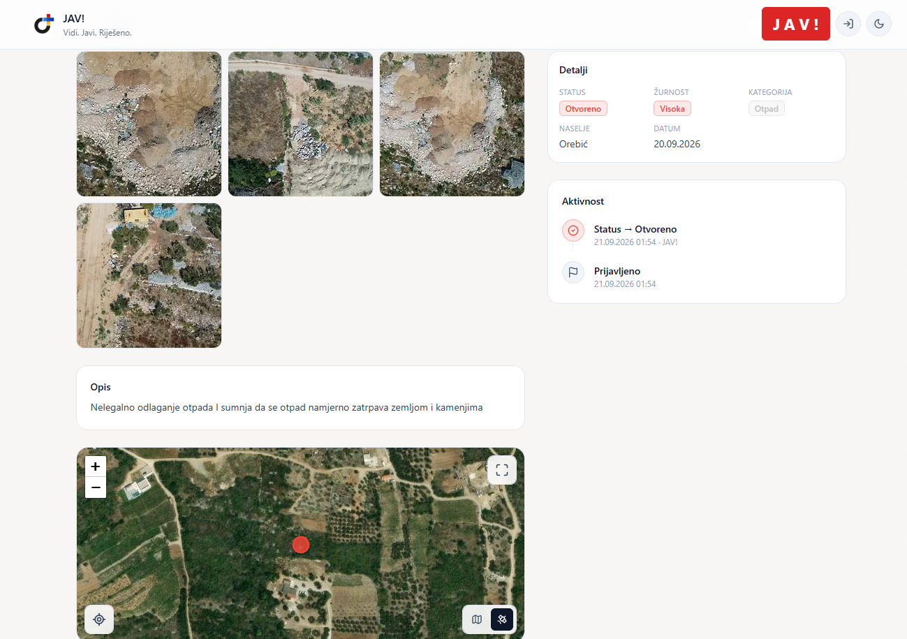The width and height of the screenshot is (907, 639).
Task: Click the Status → Otvoreno activity entry
Action: click(x=635, y=229)
